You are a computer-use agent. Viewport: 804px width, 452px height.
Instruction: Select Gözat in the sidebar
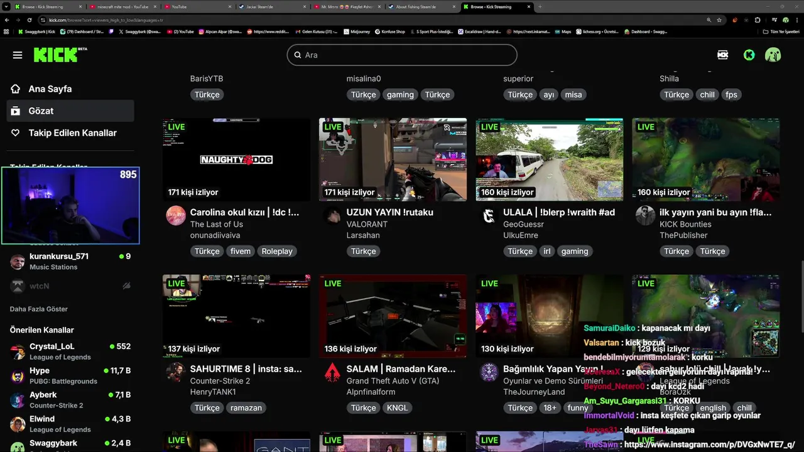(x=71, y=111)
